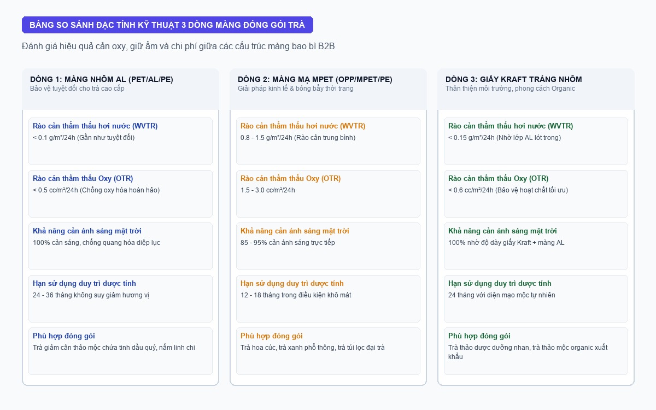Image resolution: width=656 pixels, height=410 pixels.
Task: Select green label "Hạn sử dụng duy trì dược tính"
Action: pyautogui.click(x=500, y=283)
